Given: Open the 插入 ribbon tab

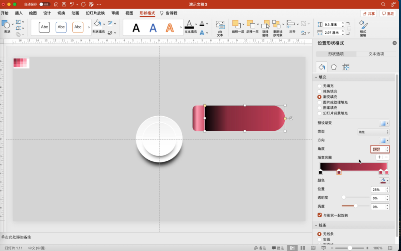Looking at the screenshot, I should [19, 13].
